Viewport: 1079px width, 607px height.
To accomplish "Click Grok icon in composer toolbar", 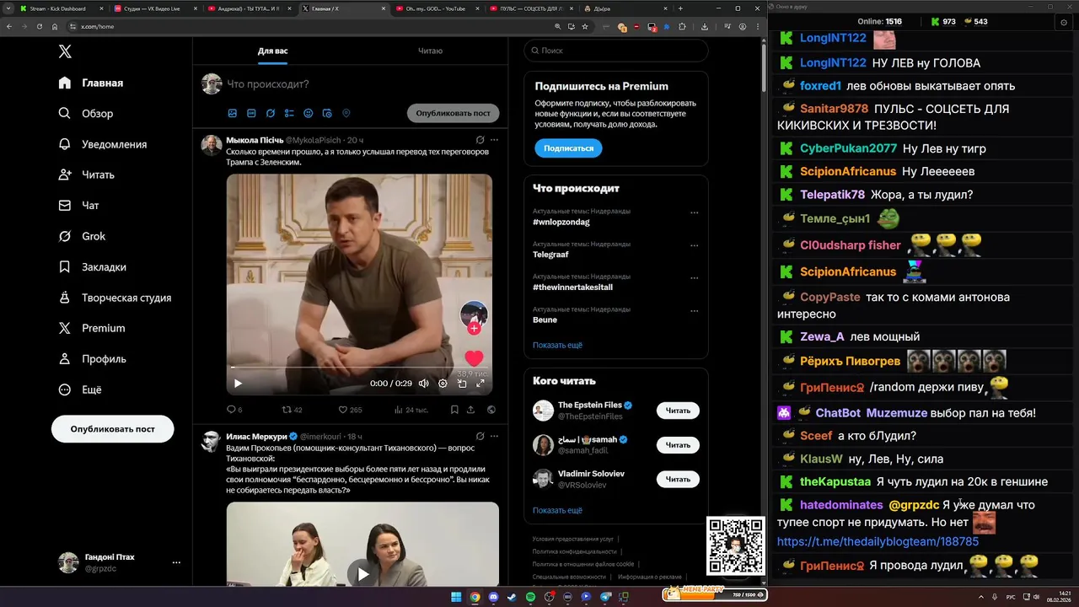I will point(271,113).
